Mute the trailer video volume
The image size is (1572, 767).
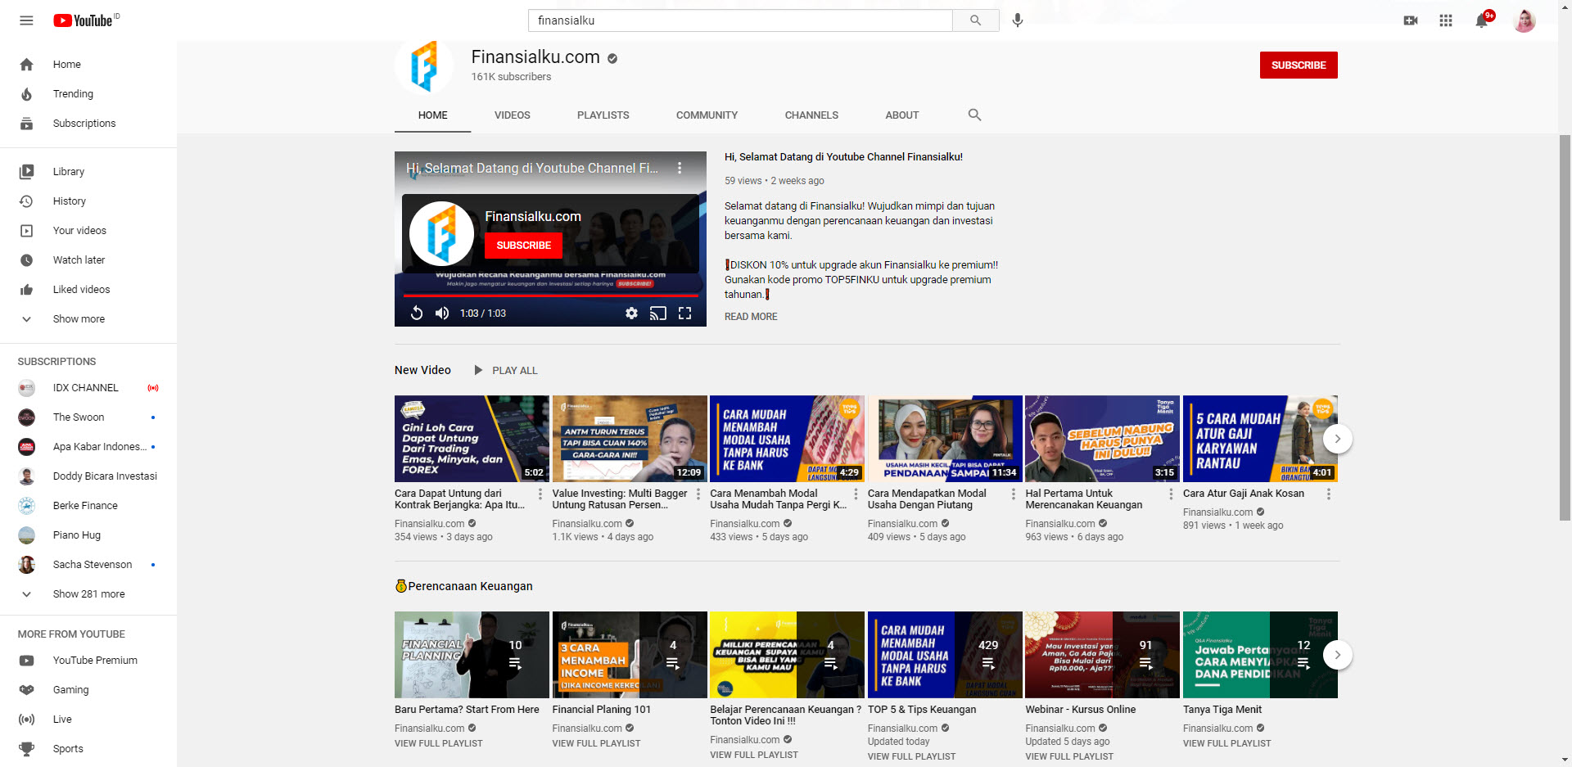[x=442, y=313]
